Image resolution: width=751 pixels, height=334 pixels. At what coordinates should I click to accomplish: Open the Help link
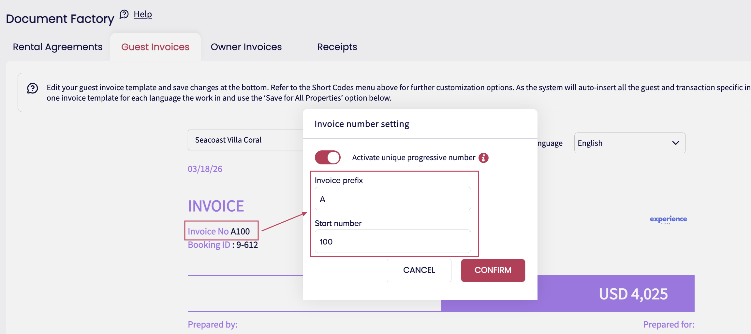tap(143, 14)
